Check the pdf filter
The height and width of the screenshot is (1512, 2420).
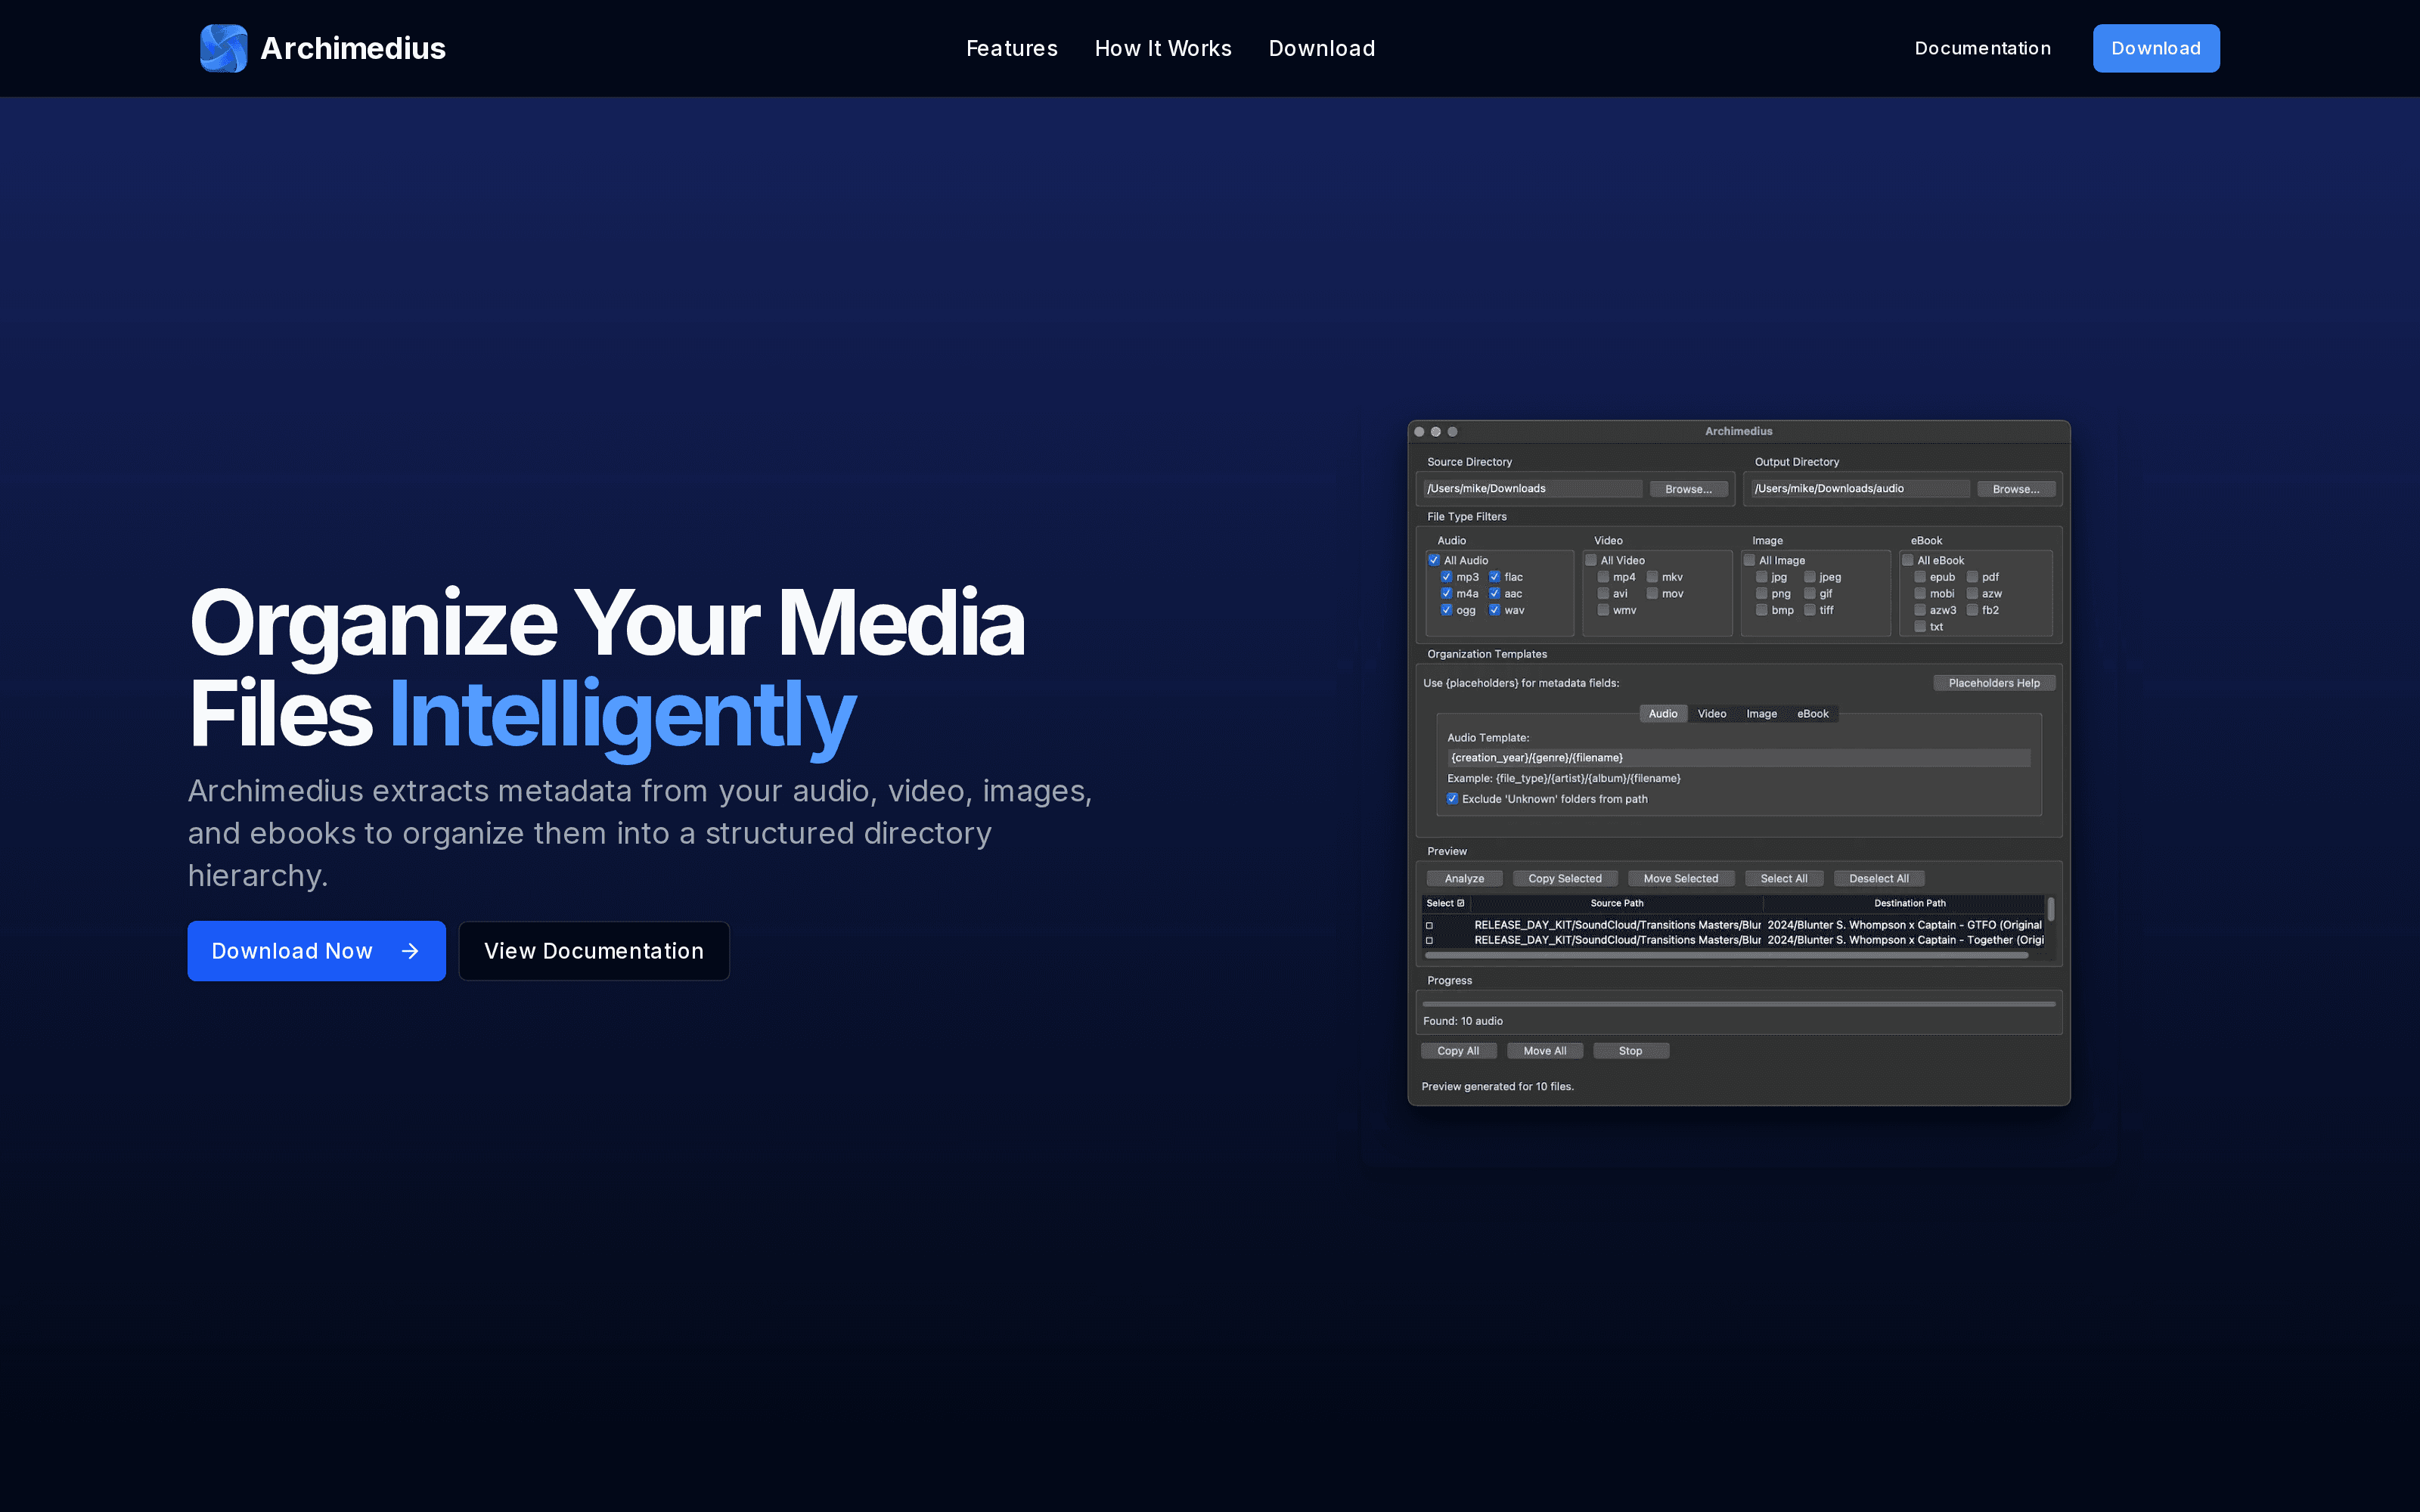pyautogui.click(x=1972, y=577)
